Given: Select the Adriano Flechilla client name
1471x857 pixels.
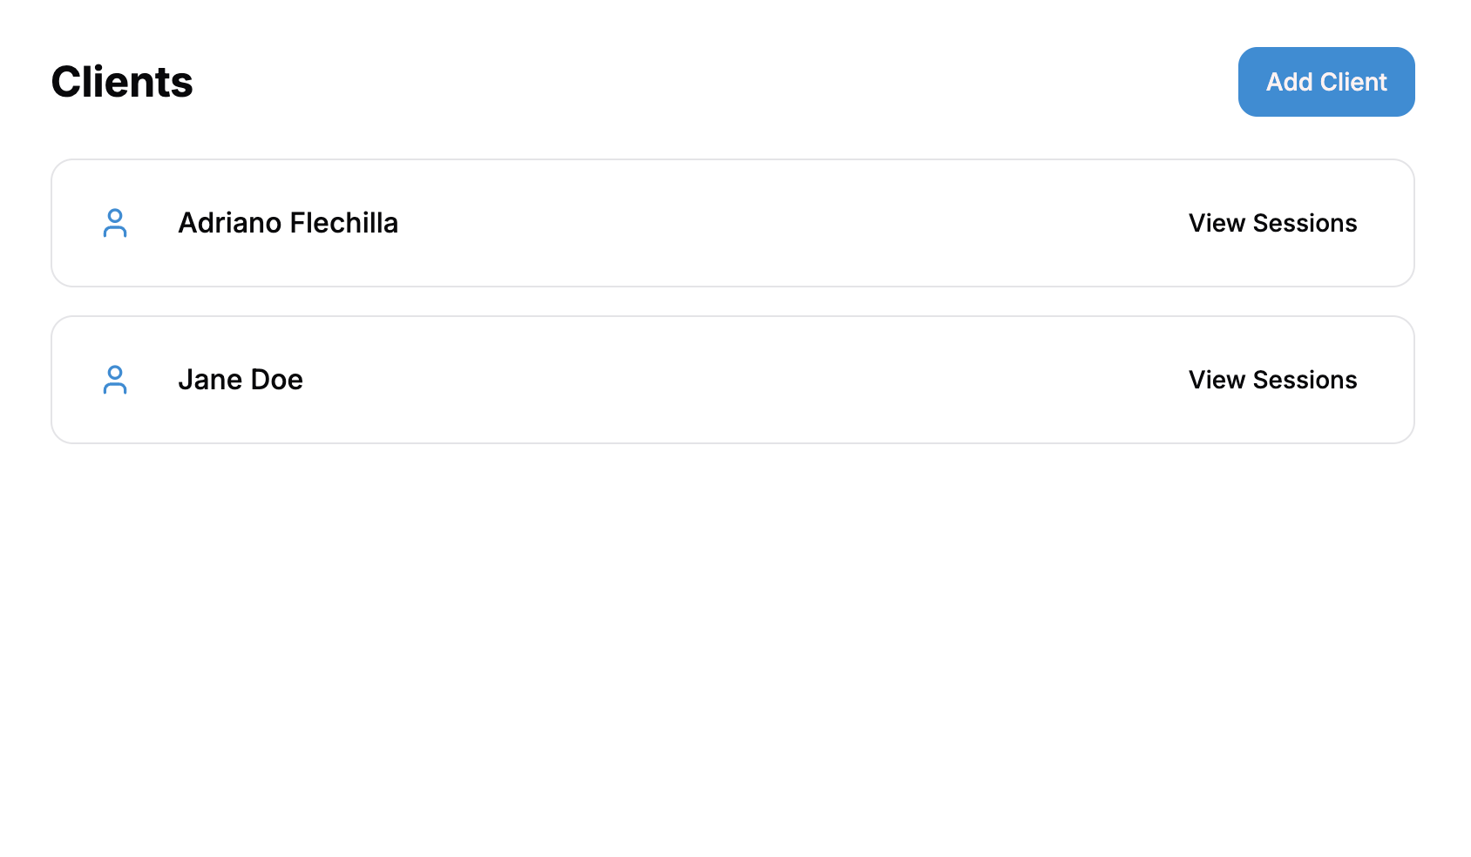Looking at the screenshot, I should point(288,223).
